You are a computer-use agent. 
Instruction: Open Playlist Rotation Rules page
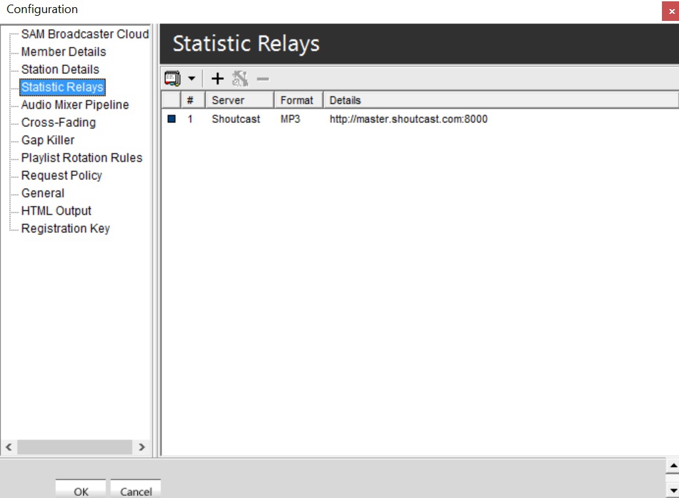coord(82,158)
